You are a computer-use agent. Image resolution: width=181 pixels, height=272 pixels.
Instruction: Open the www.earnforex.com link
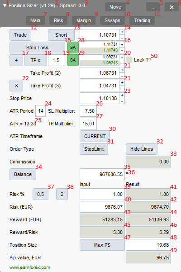[x=30, y=267]
